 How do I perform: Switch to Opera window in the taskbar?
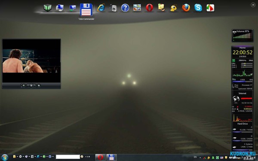click(100, 158)
